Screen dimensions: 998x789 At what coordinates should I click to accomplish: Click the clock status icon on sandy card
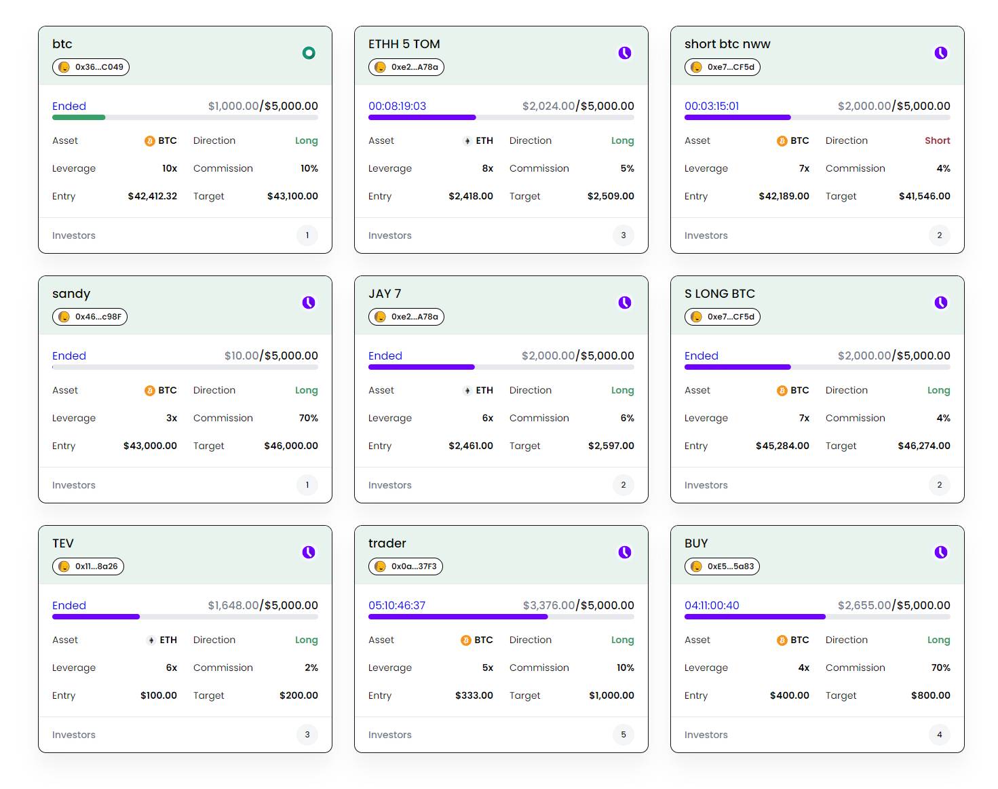tap(309, 303)
